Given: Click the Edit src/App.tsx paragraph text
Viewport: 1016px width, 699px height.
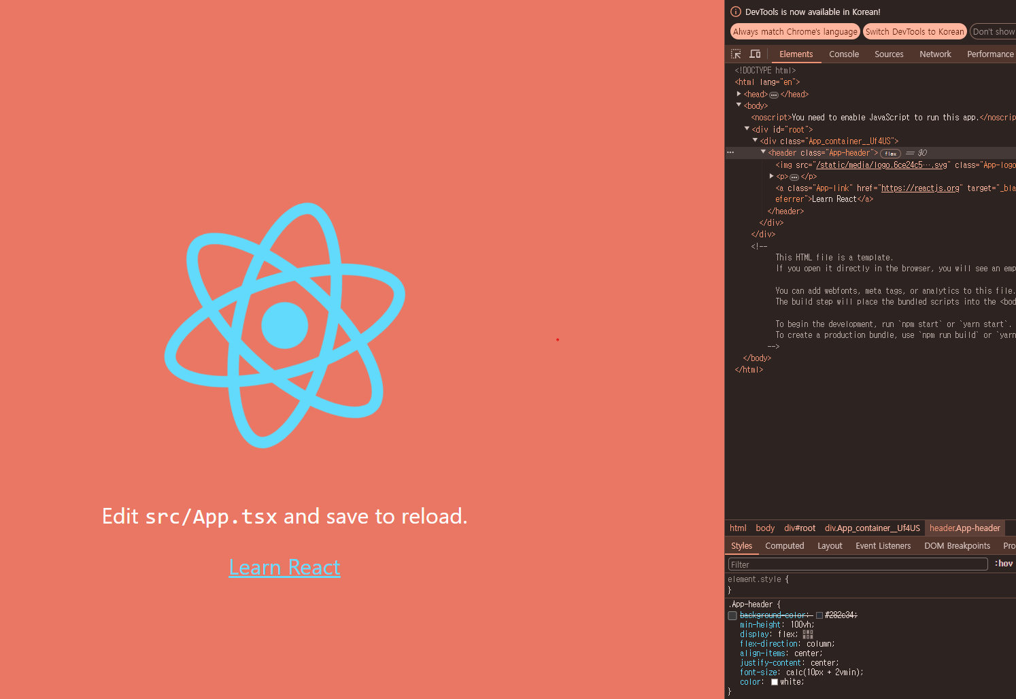Looking at the screenshot, I should pyautogui.click(x=284, y=516).
